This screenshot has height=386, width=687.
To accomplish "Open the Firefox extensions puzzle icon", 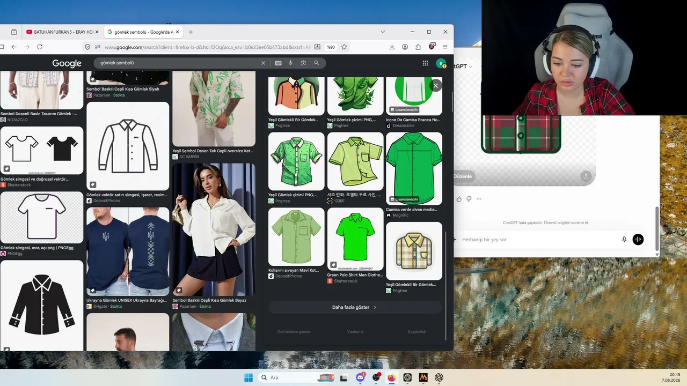I will tap(418, 47).
